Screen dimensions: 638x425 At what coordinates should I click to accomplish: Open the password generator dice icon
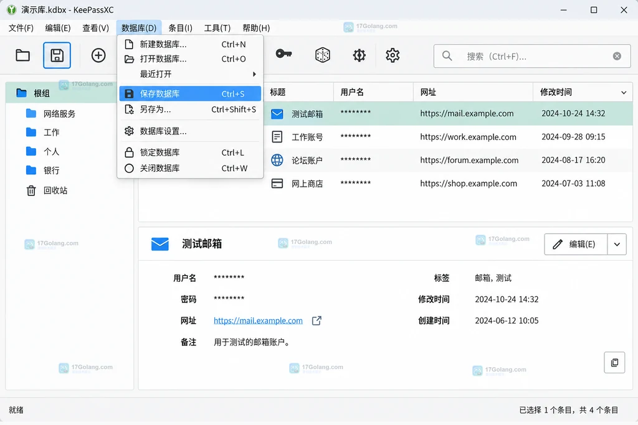tap(323, 55)
